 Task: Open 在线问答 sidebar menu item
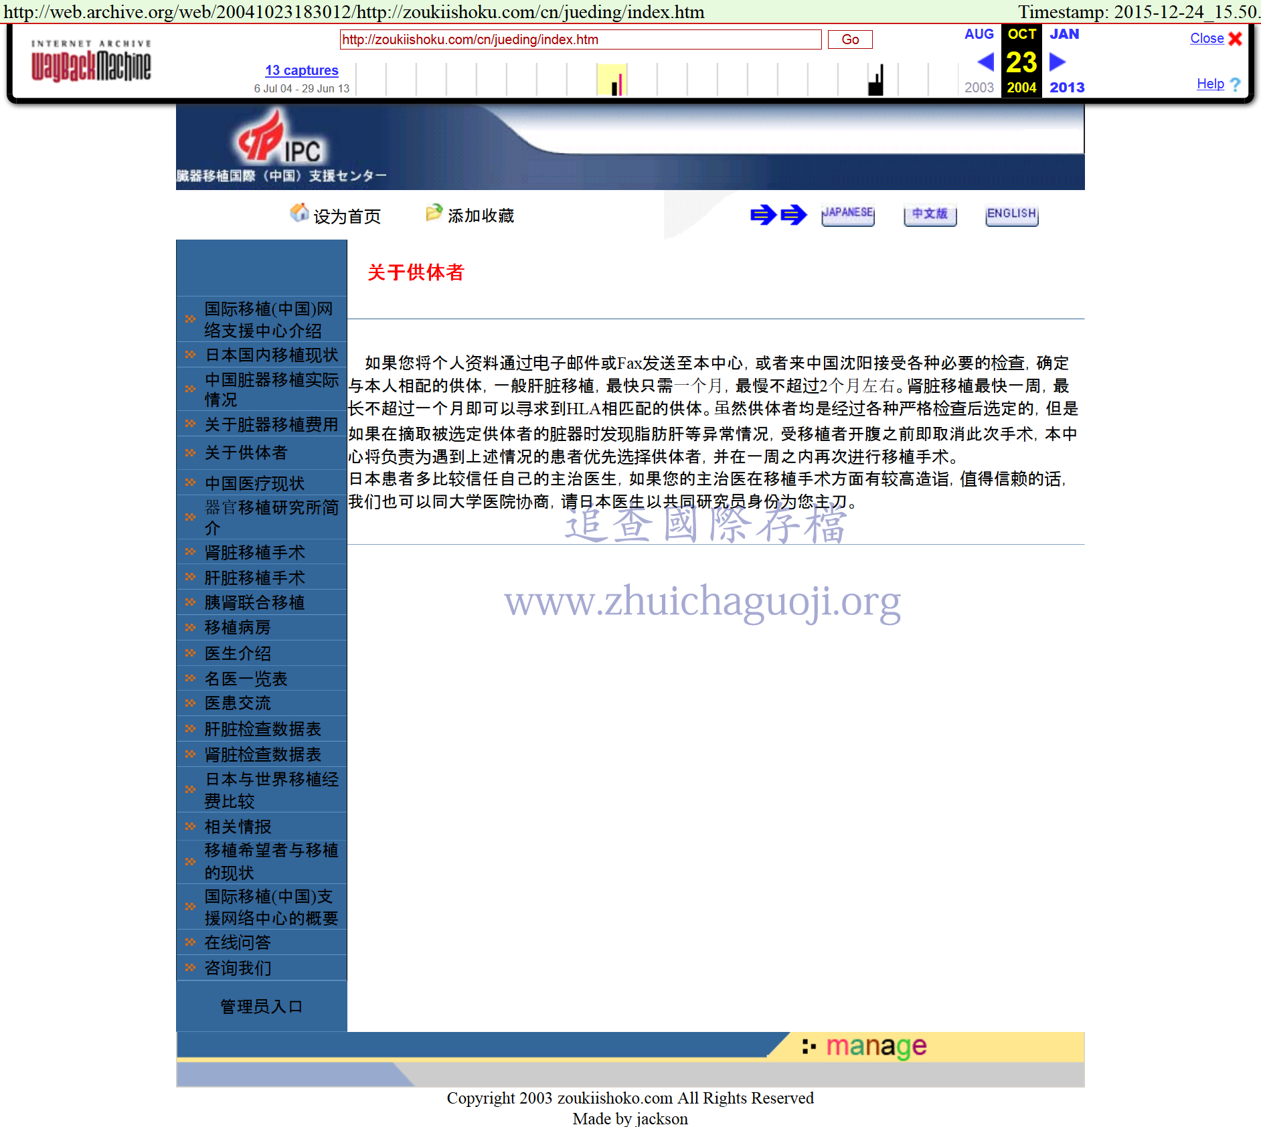coord(238,943)
